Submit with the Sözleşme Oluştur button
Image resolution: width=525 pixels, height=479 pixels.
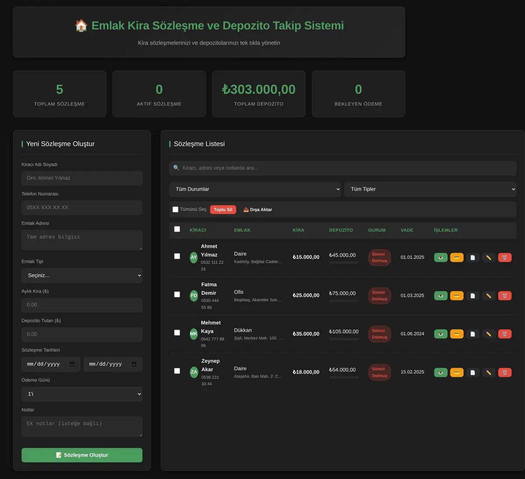pos(82,455)
